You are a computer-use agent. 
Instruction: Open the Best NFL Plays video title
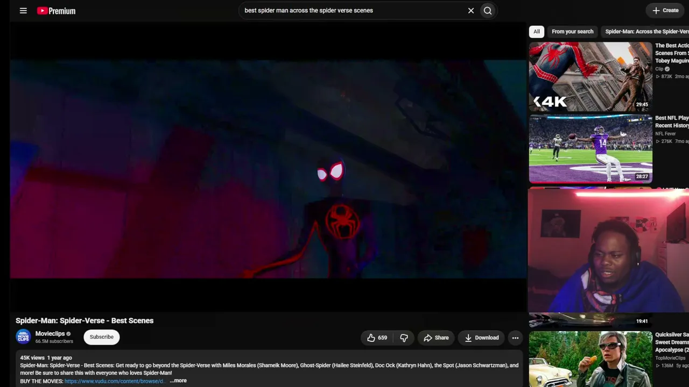coord(672,121)
